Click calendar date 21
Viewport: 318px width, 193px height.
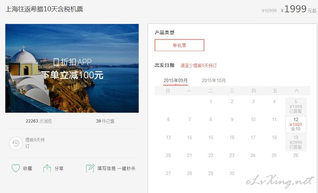pos(190,156)
